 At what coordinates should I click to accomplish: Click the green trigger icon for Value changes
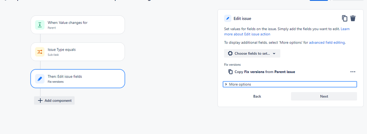(40, 25)
